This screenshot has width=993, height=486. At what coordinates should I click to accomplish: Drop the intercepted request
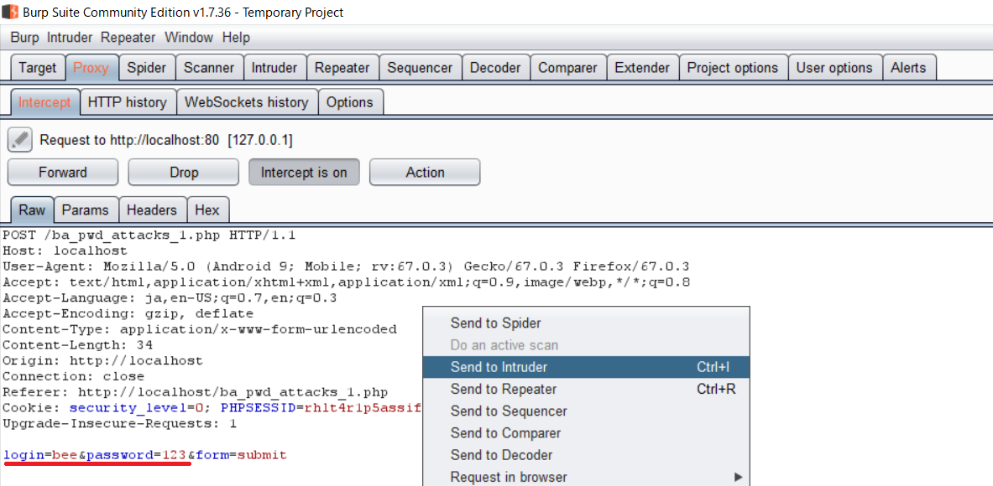[x=184, y=172]
